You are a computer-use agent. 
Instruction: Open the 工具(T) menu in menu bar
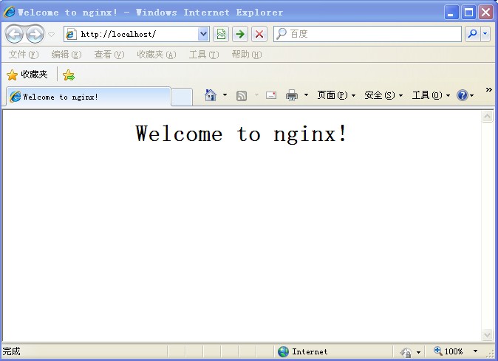[204, 55]
